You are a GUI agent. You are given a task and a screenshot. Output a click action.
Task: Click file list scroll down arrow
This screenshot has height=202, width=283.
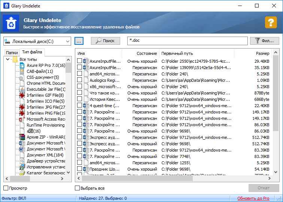(276, 172)
